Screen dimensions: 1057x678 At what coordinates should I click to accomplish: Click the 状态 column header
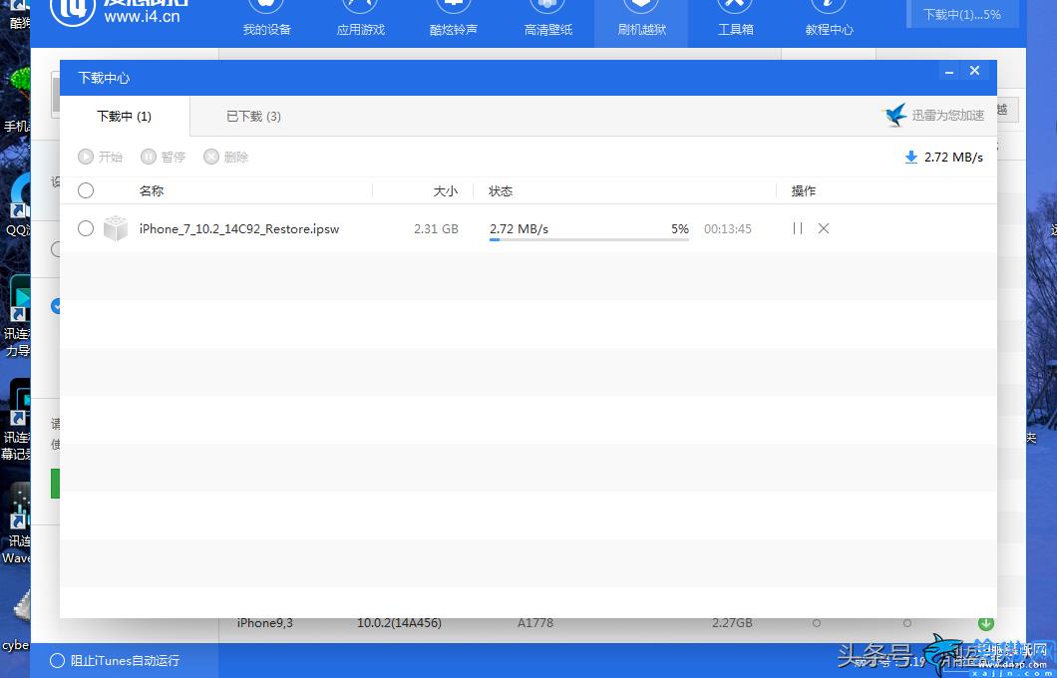click(x=501, y=191)
